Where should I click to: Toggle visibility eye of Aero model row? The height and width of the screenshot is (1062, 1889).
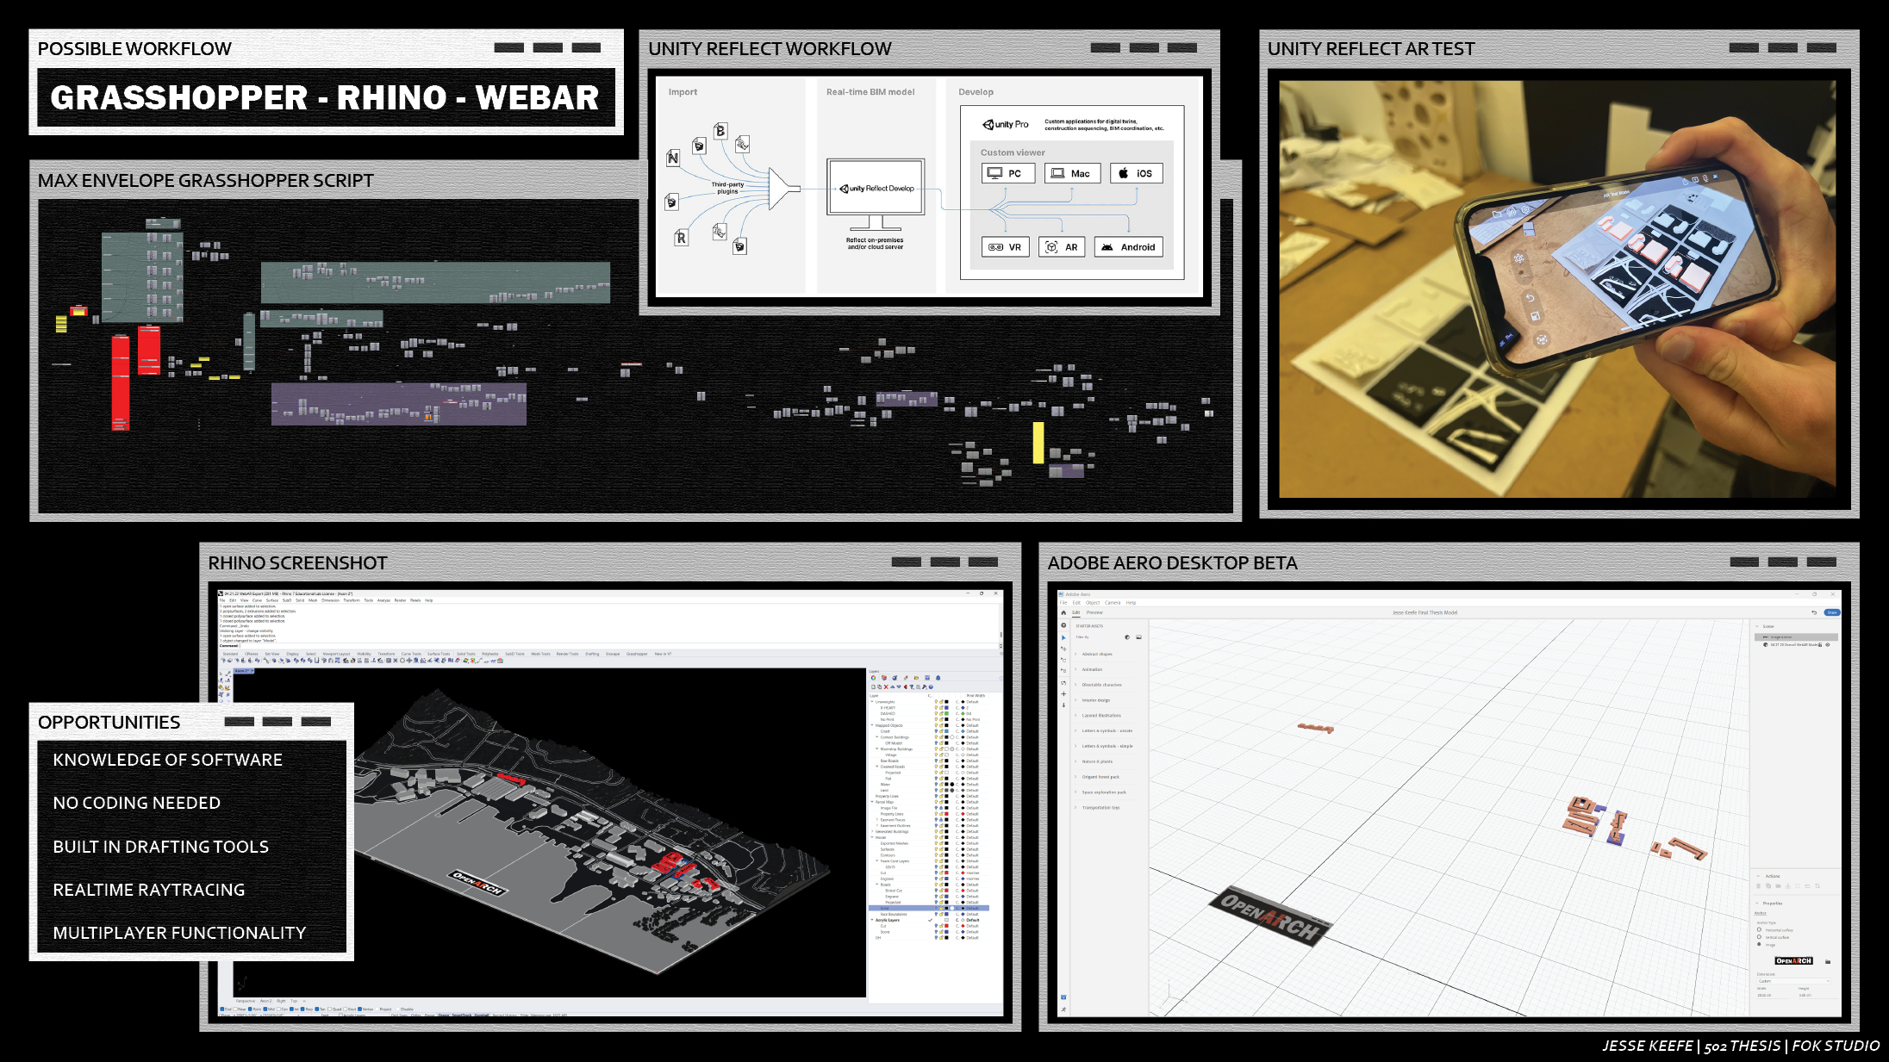click(x=1828, y=644)
